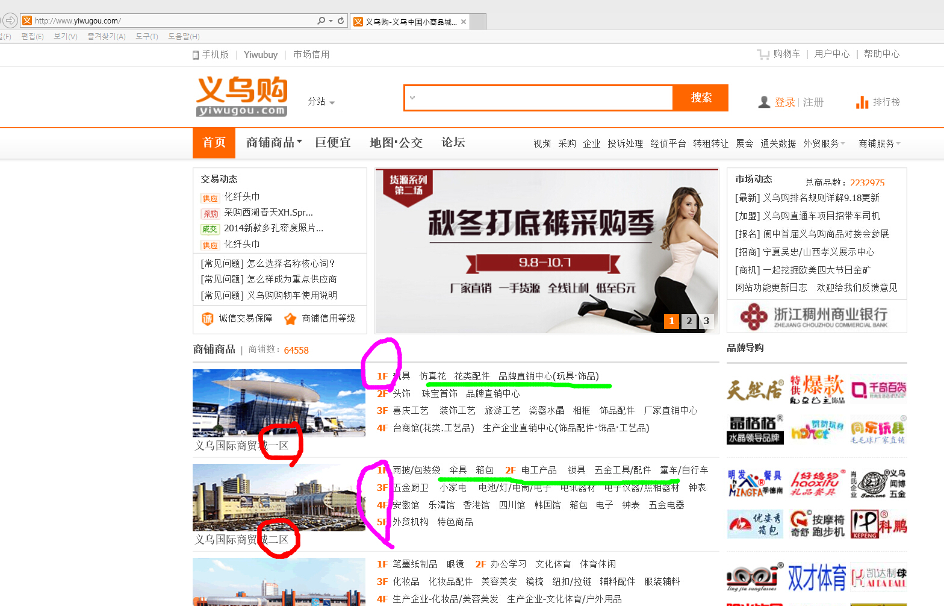Viewport: 944px width, 606px height.
Task: Open address bar search dropdown arrow
Action: click(x=331, y=21)
